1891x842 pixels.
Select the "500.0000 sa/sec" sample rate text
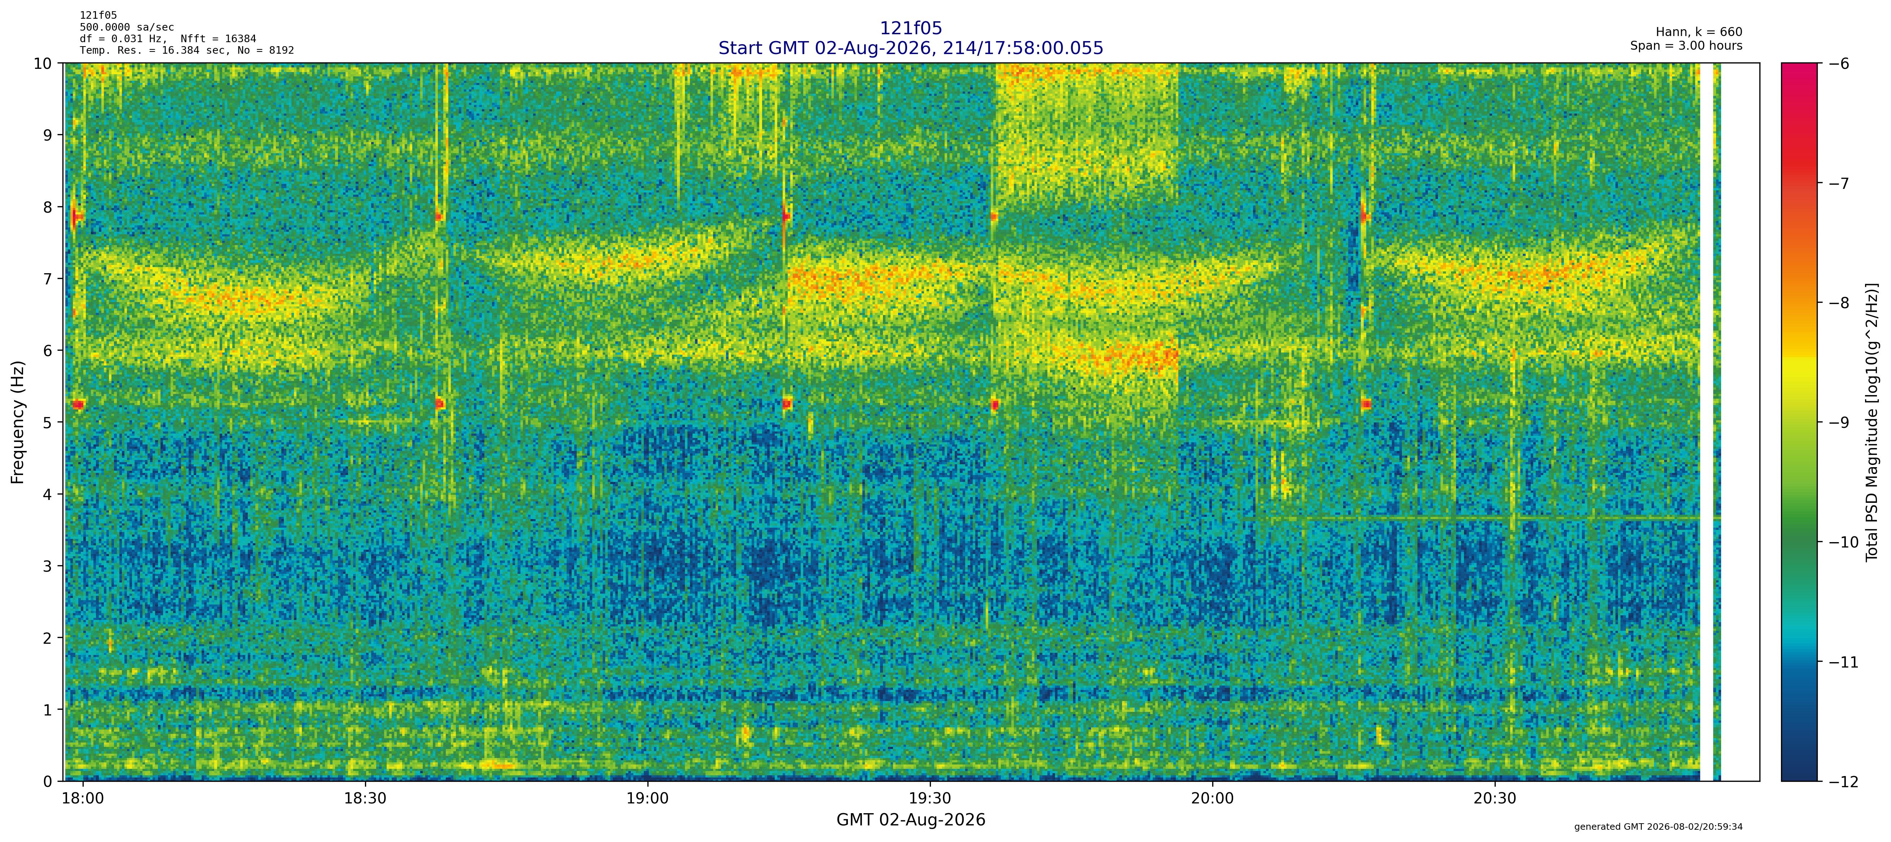127,27
